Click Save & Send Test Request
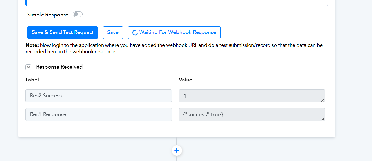This screenshot has width=372, height=161. click(63, 32)
